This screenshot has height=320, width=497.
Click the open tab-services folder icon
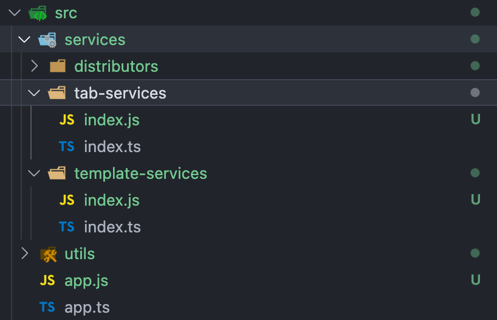point(57,93)
